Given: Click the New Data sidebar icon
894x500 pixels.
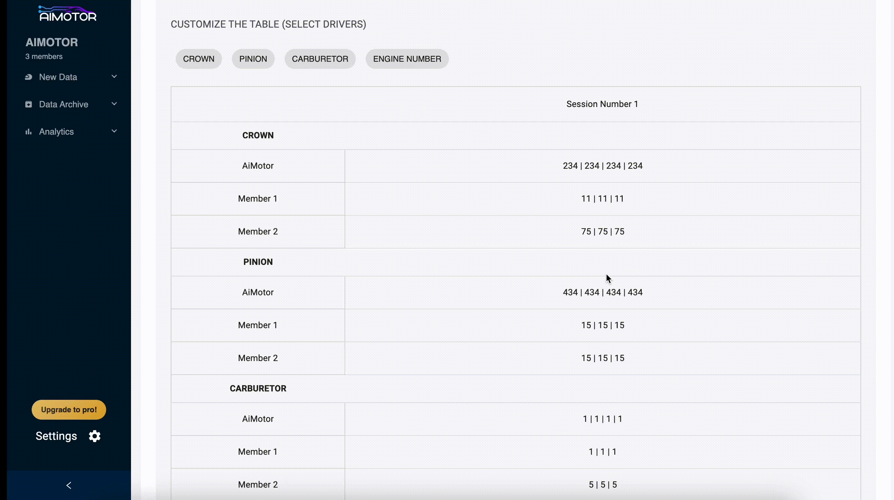Looking at the screenshot, I should point(29,77).
